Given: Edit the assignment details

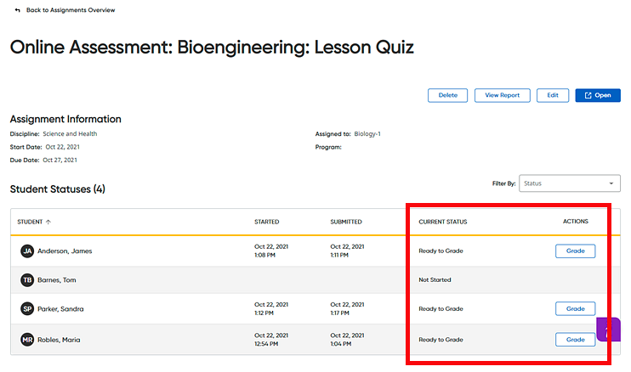Looking at the screenshot, I should (x=553, y=95).
